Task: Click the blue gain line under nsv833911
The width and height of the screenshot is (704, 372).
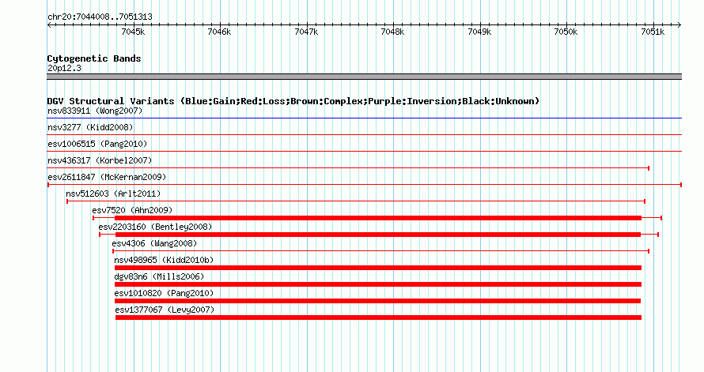Action: [x=365, y=118]
